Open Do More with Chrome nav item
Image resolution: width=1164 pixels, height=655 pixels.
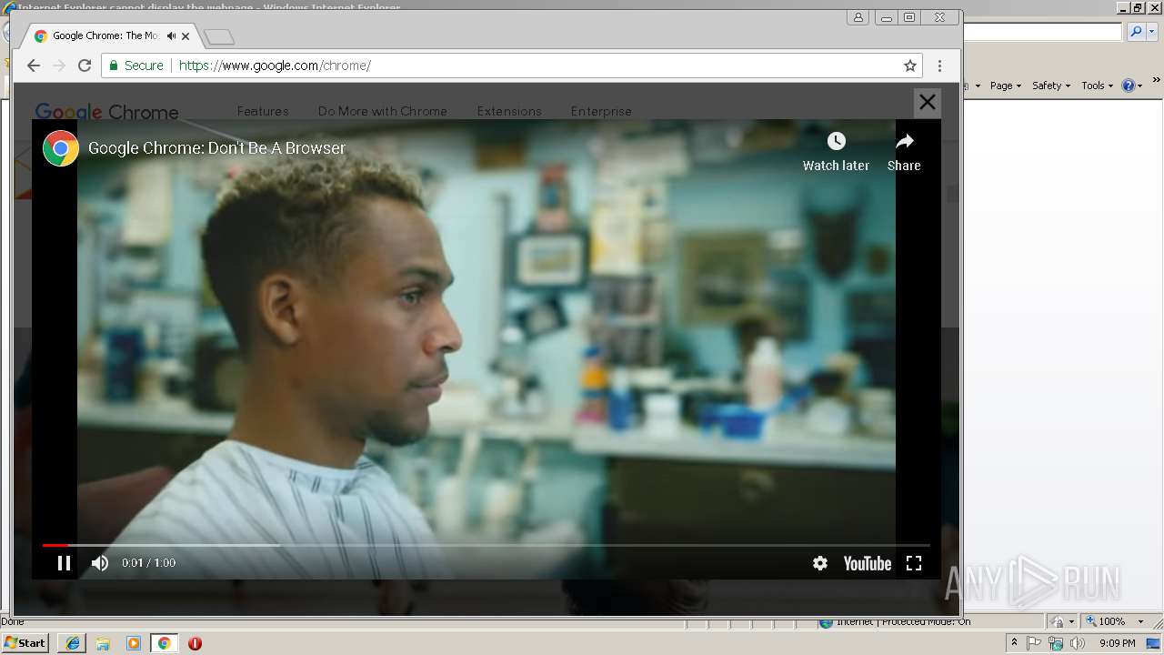[383, 111]
